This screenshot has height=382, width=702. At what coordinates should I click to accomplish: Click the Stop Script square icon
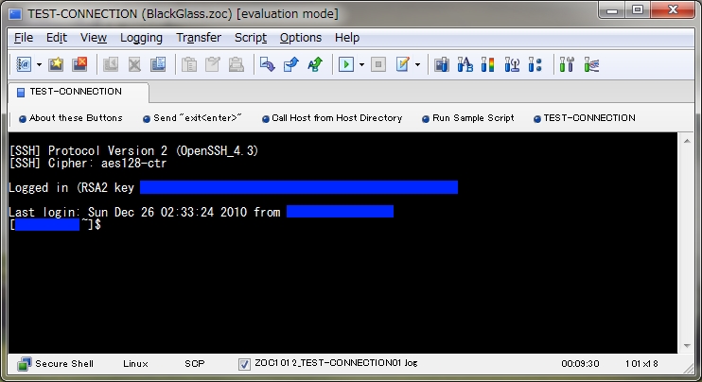[378, 65]
